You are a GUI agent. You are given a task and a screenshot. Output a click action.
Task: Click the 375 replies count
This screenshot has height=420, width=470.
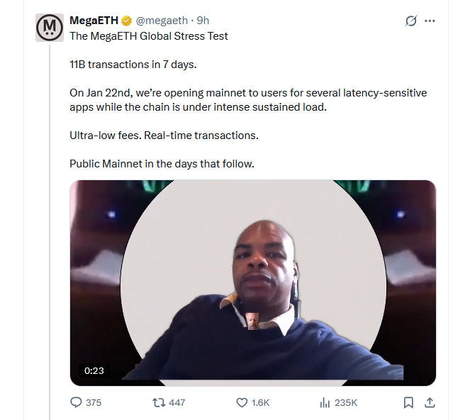(x=94, y=402)
